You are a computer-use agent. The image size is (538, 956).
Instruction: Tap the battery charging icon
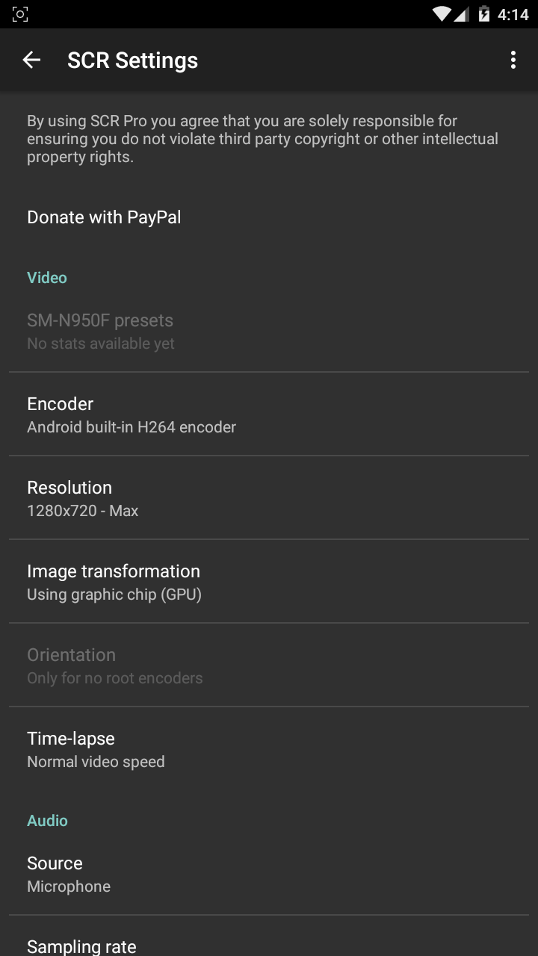(483, 14)
